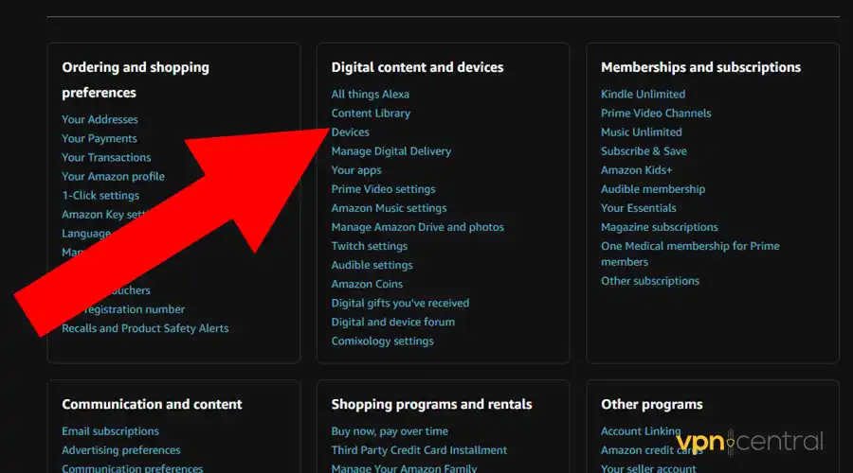Open Amazon Coins link
Viewport: 853px width, 473px height.
(x=367, y=284)
